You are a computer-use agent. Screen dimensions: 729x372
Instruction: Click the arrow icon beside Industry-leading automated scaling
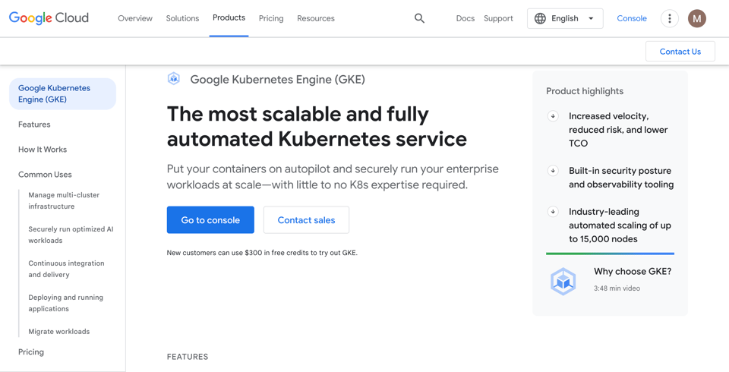point(553,212)
